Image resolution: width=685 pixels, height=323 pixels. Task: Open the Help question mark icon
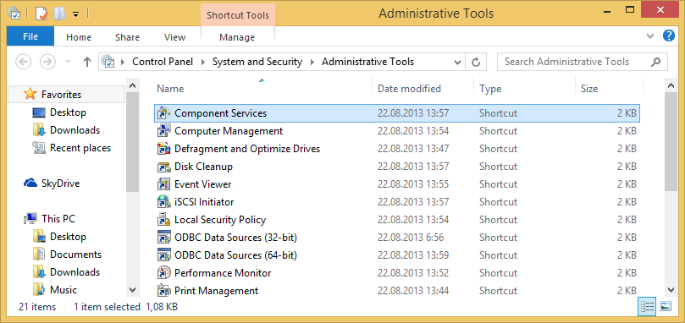pyautogui.click(x=669, y=36)
